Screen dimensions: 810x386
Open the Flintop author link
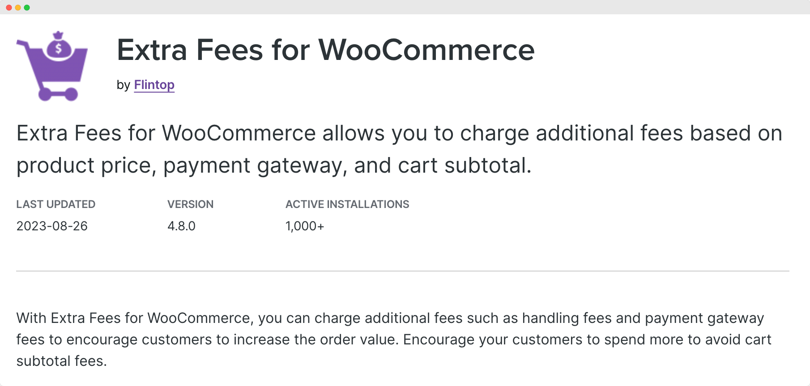pos(154,85)
